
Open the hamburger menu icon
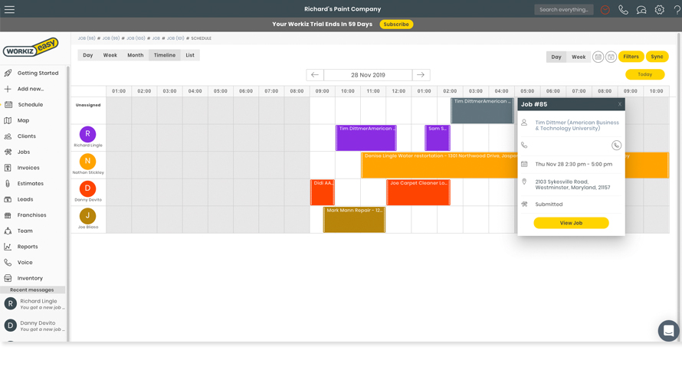tap(9, 9)
